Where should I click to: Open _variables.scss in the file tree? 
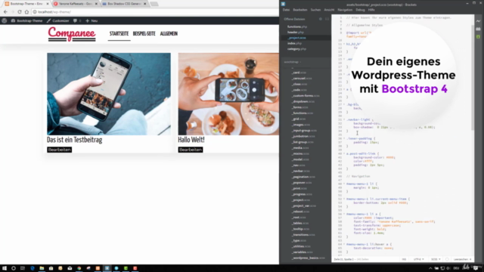click(302, 252)
